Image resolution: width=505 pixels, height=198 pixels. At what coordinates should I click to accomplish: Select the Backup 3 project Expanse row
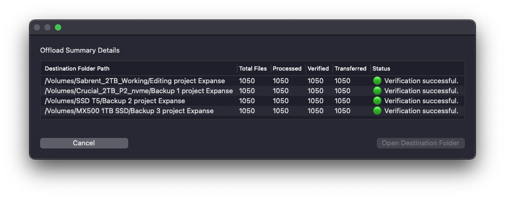coord(252,111)
